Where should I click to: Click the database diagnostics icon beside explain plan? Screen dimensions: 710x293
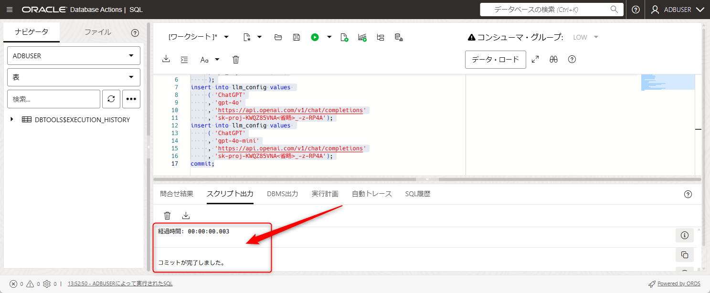tap(399, 37)
